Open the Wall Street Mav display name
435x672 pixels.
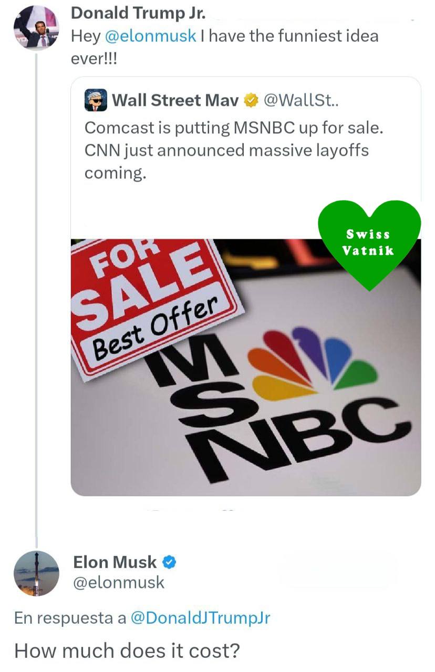(175, 100)
